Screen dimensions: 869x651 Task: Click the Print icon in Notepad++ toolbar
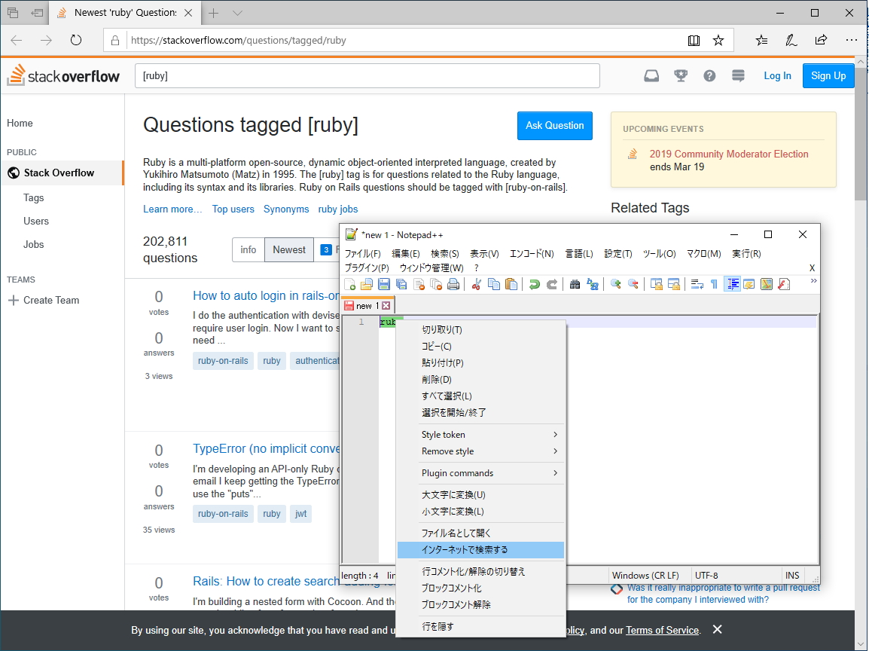(453, 284)
